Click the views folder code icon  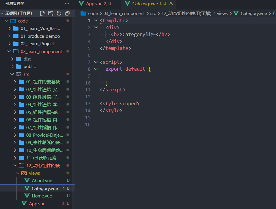point(24,173)
